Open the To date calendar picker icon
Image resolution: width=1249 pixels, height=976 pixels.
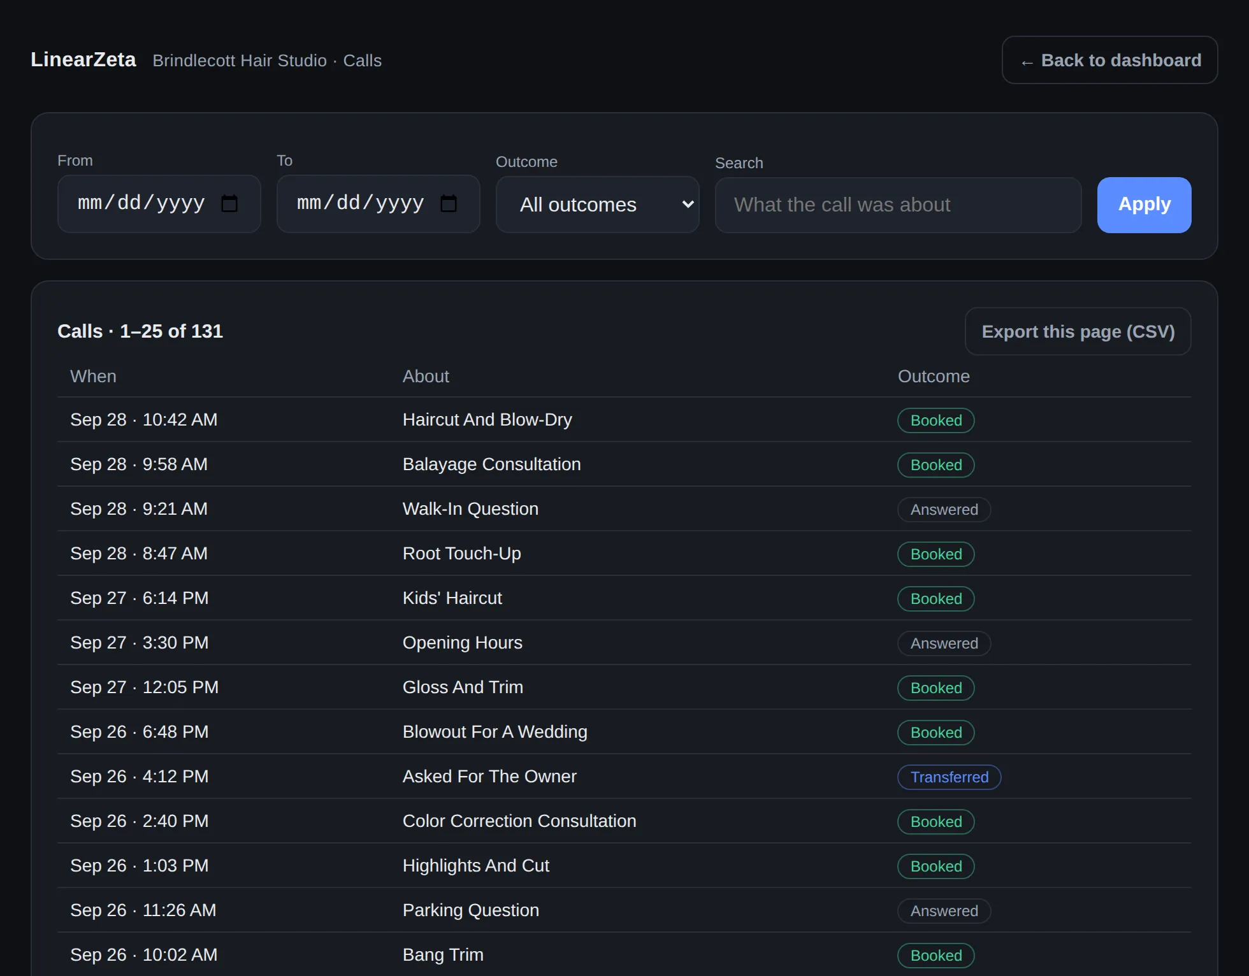click(x=449, y=204)
